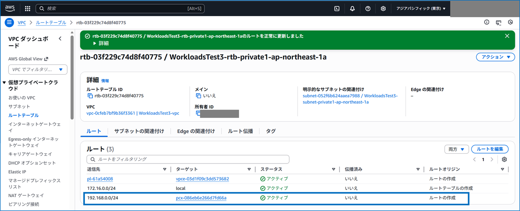Select the ルート tab

point(94,131)
